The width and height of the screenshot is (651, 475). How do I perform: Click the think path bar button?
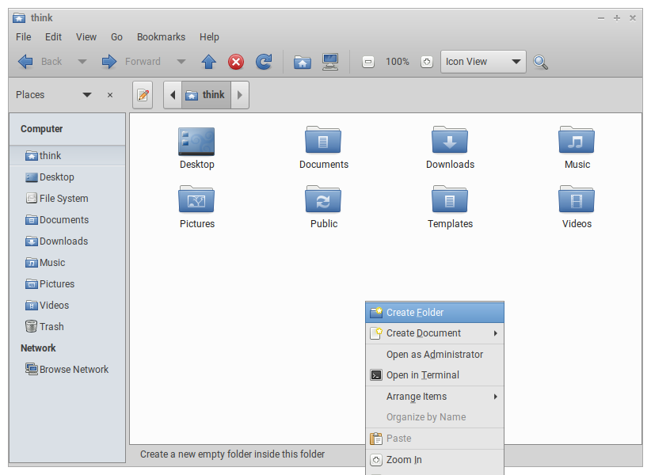(207, 95)
